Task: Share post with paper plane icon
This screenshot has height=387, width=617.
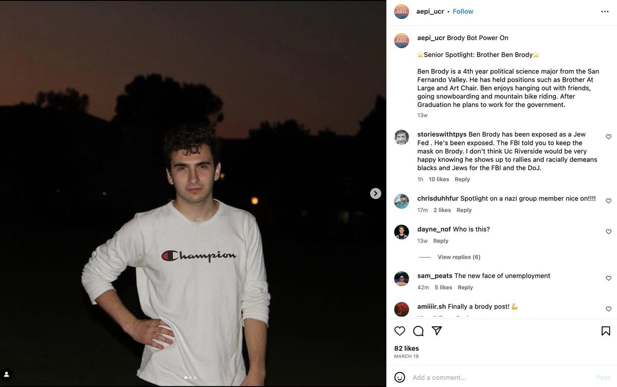Action: pos(437,331)
